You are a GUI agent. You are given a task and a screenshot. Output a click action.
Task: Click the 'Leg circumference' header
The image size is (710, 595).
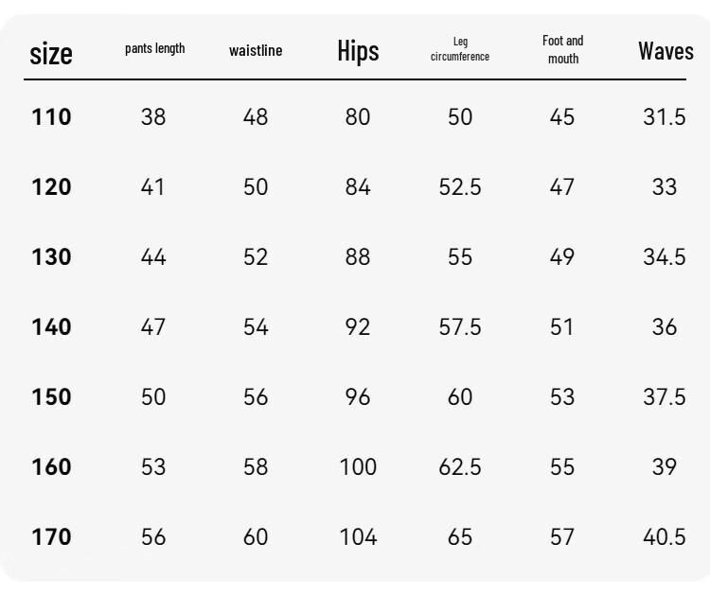point(460,49)
